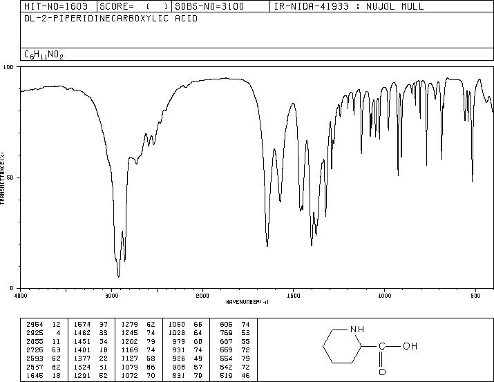The width and height of the screenshot is (494, 382).
Task: Select the 1202 peak table entry
Action: coord(138,341)
